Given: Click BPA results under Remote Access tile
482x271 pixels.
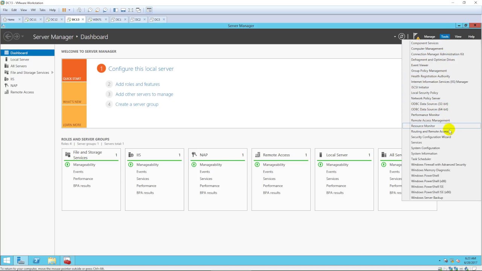Looking at the screenshot, I should pyautogui.click(x=272, y=193).
